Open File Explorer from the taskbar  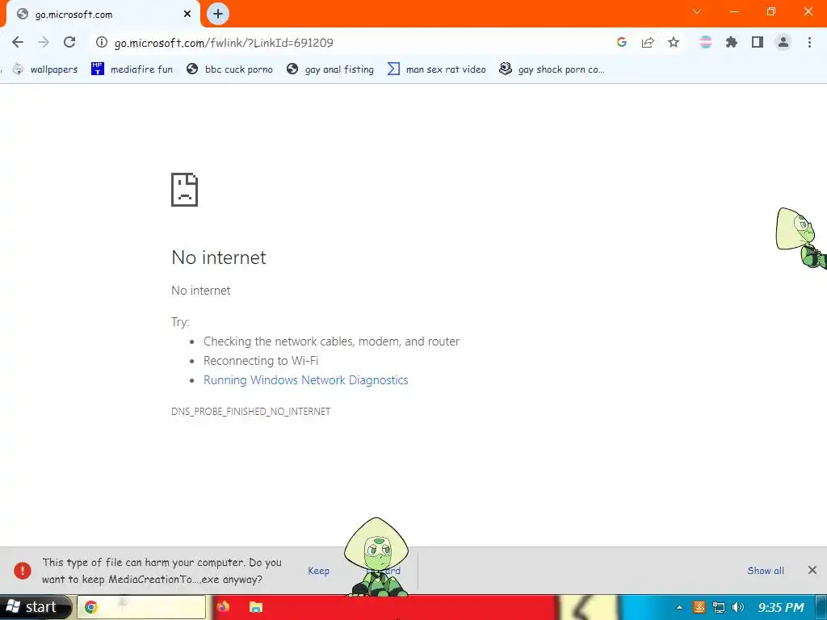256,607
